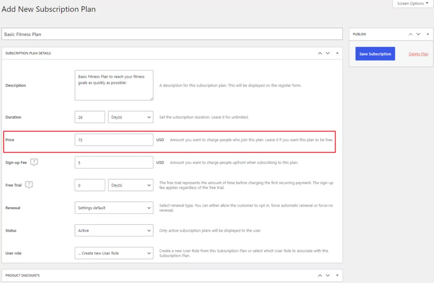This screenshot has width=434, height=283.
Task: Move Subscription Plan Details panel down
Action: tap(328, 53)
